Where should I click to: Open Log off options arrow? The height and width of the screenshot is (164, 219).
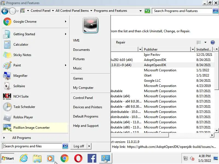(89, 146)
